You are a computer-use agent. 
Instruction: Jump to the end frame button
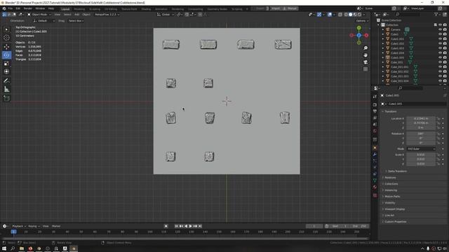pyautogui.click(x=200, y=226)
